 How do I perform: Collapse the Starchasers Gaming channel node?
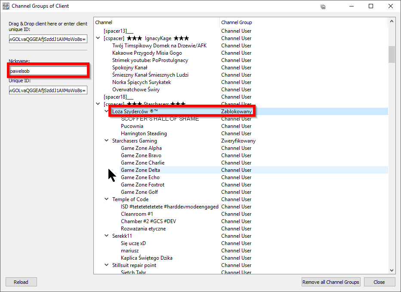coord(106,141)
